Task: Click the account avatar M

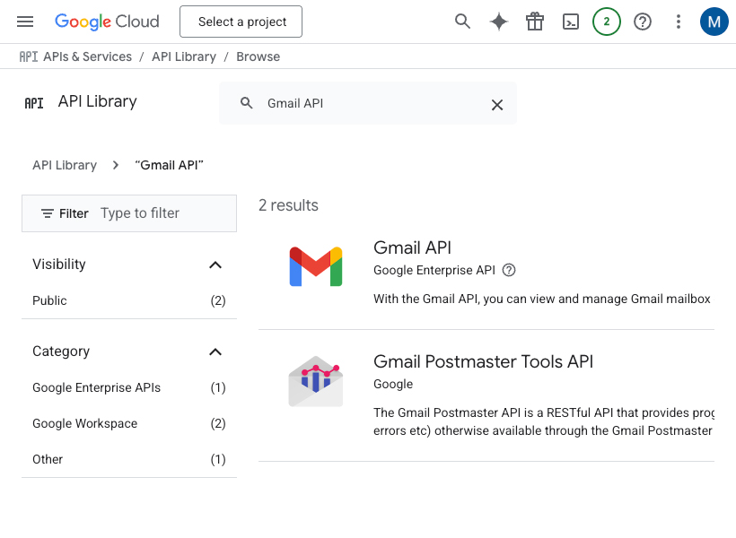Action: pyautogui.click(x=714, y=22)
